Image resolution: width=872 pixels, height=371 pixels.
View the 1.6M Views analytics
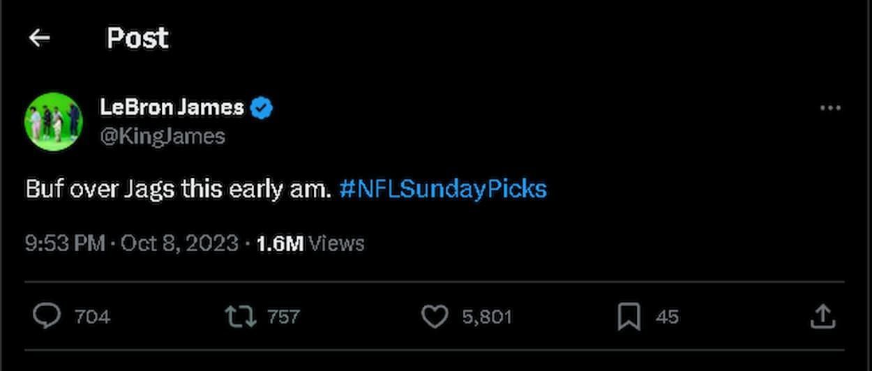pos(310,243)
